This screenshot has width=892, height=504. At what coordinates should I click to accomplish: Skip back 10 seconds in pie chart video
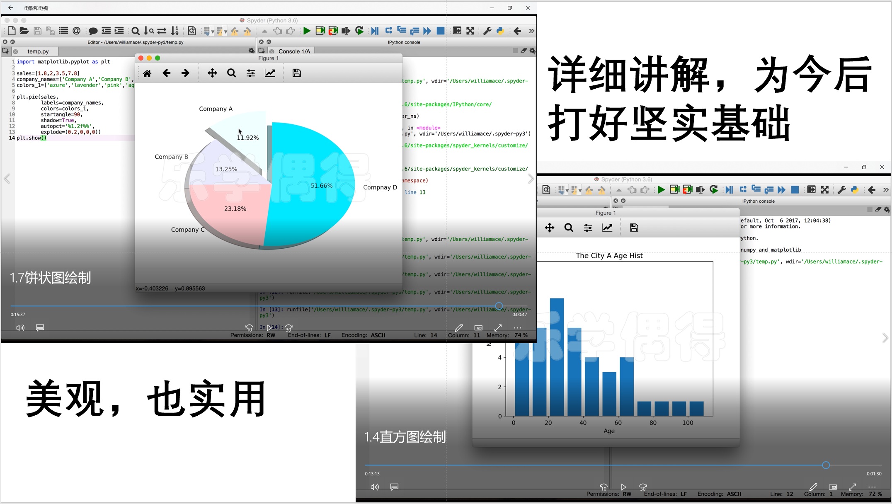point(249,328)
